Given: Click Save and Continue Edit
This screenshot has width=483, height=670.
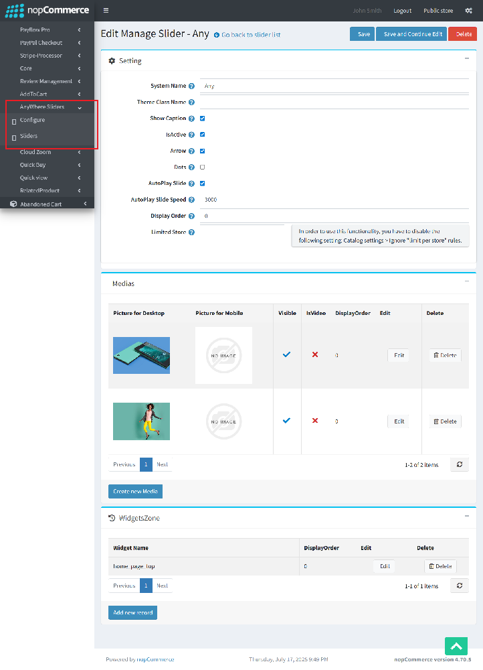Looking at the screenshot, I should 411,34.
